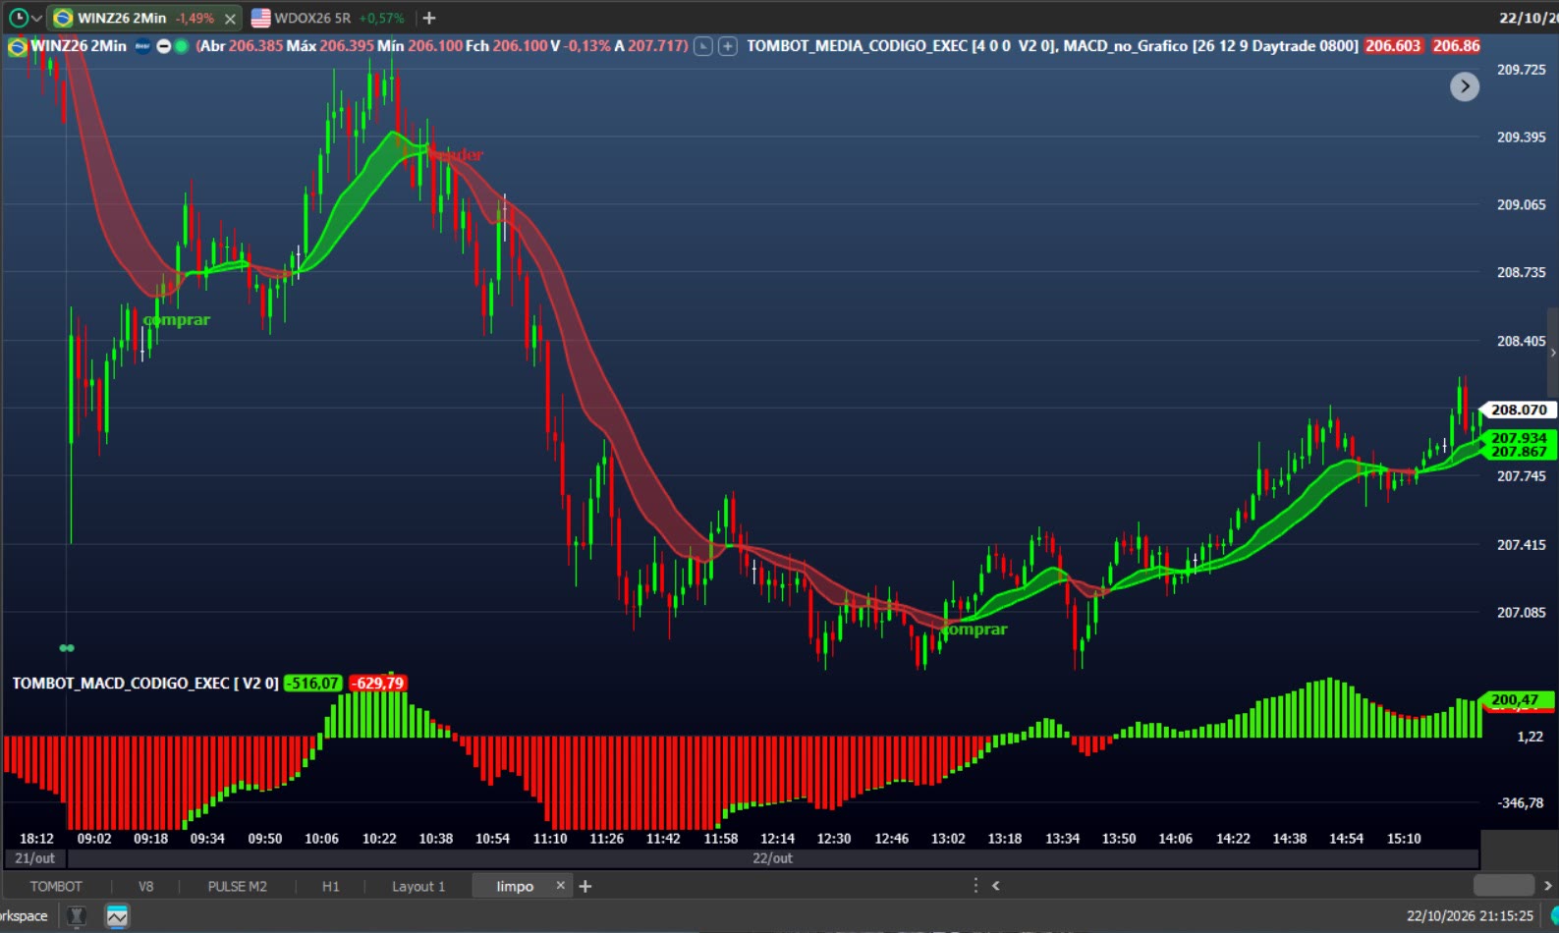Add a new layout with plus button
This screenshot has width=1559, height=933.
pyautogui.click(x=585, y=886)
